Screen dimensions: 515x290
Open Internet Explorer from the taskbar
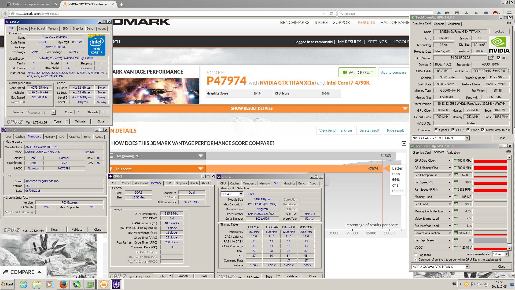pos(24,284)
